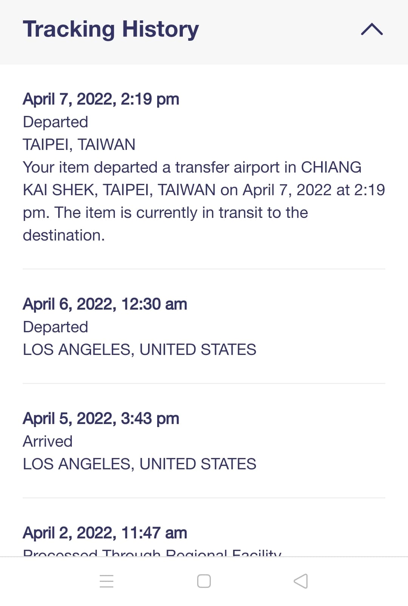408x606 pixels.
Task: Click LOS ANGELES location under April 6 departure
Action: [139, 350]
